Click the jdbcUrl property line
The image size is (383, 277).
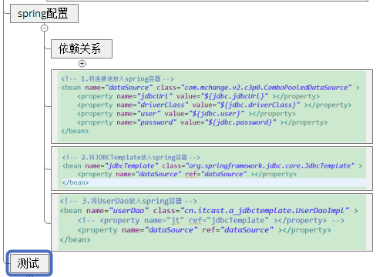[x=198, y=96]
